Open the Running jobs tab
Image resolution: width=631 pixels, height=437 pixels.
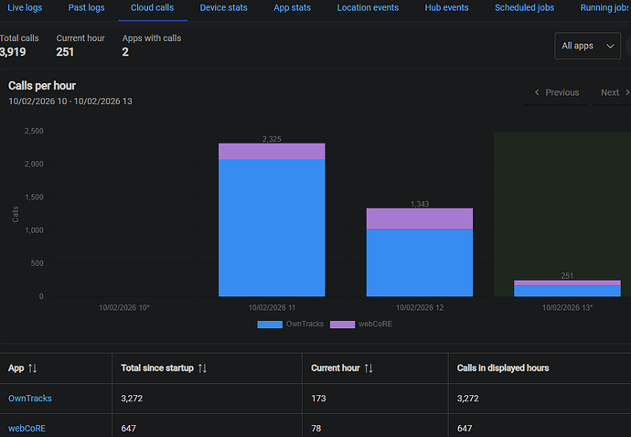tap(604, 7)
